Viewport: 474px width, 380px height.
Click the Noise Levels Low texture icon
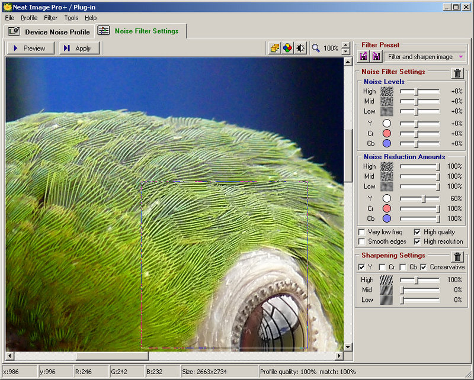387,111
